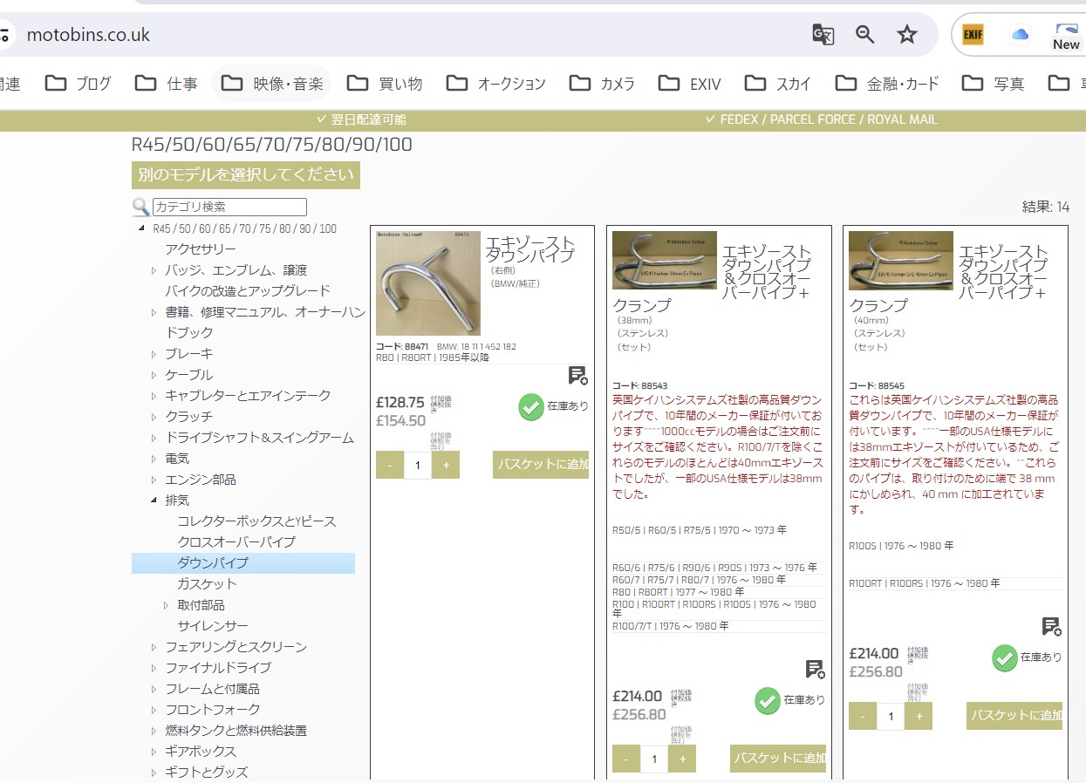
Task: Open the 映像・音楽 bookmark folder
Action: (x=272, y=84)
